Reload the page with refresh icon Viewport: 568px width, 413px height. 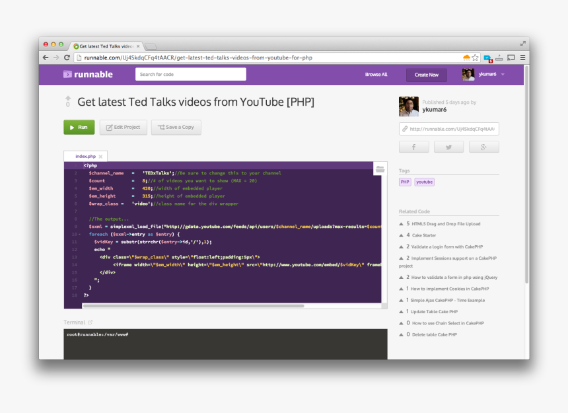(x=67, y=57)
